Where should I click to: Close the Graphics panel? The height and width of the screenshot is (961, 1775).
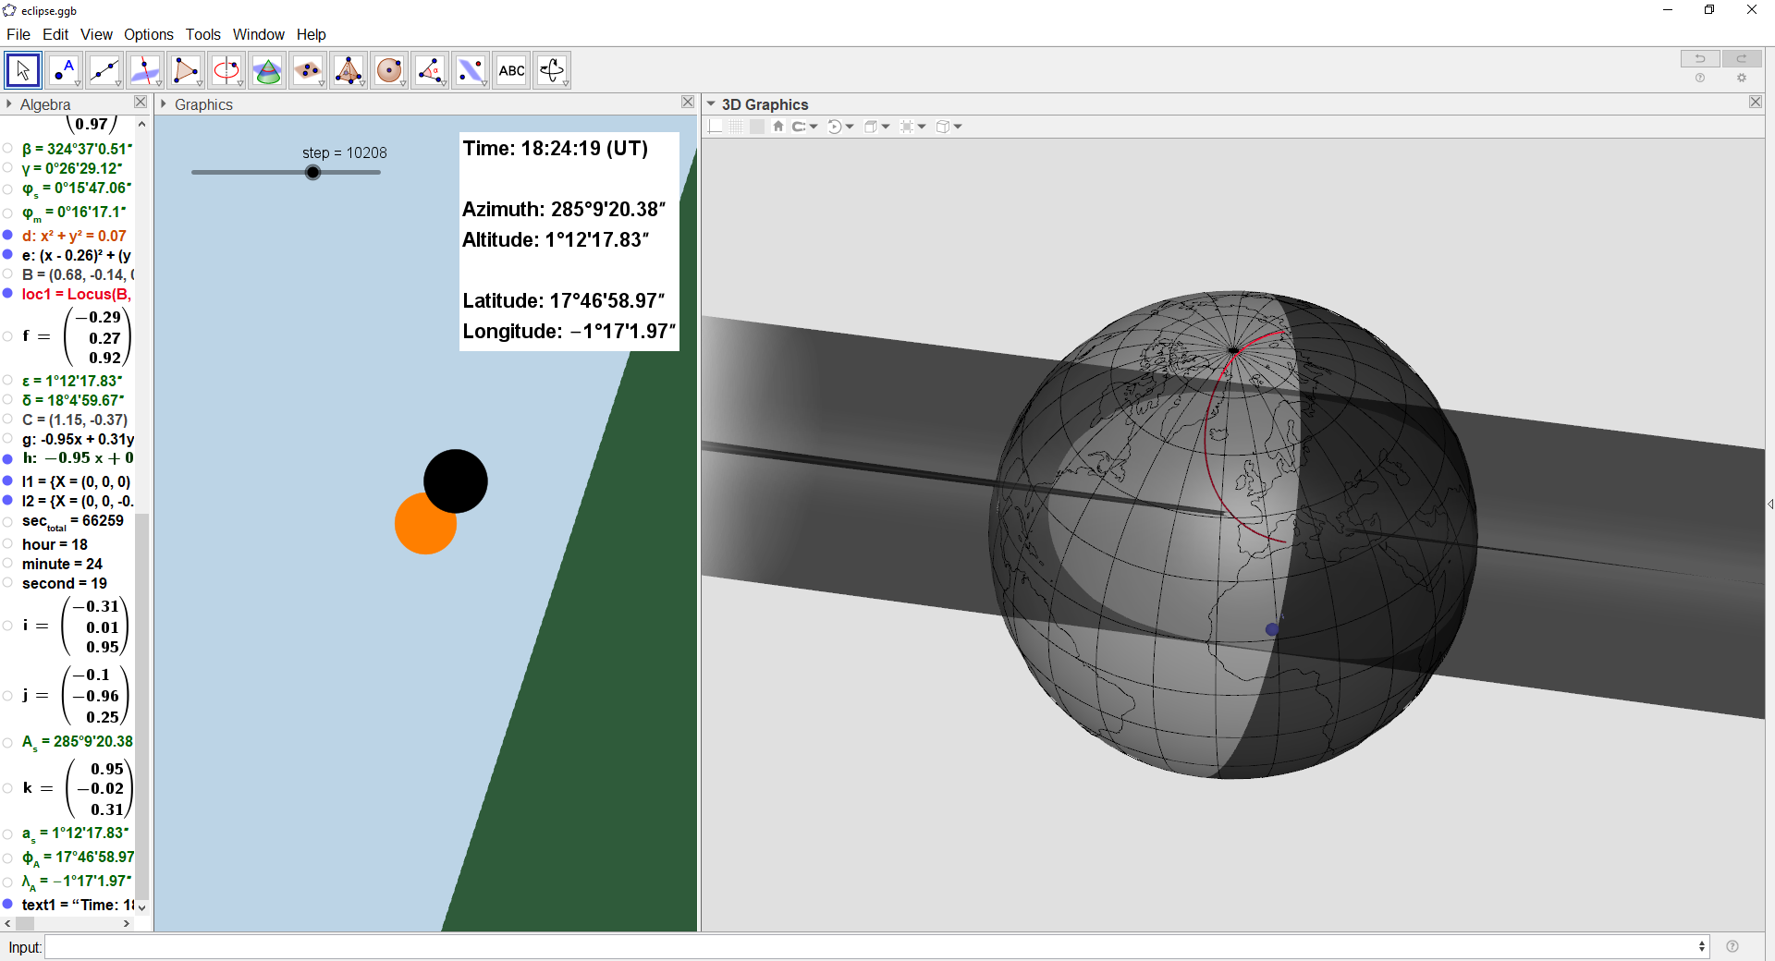[688, 103]
